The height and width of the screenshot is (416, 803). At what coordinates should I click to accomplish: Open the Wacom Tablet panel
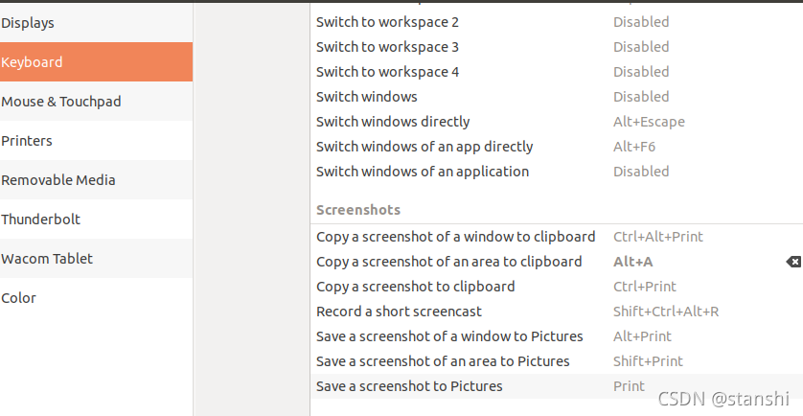click(47, 259)
